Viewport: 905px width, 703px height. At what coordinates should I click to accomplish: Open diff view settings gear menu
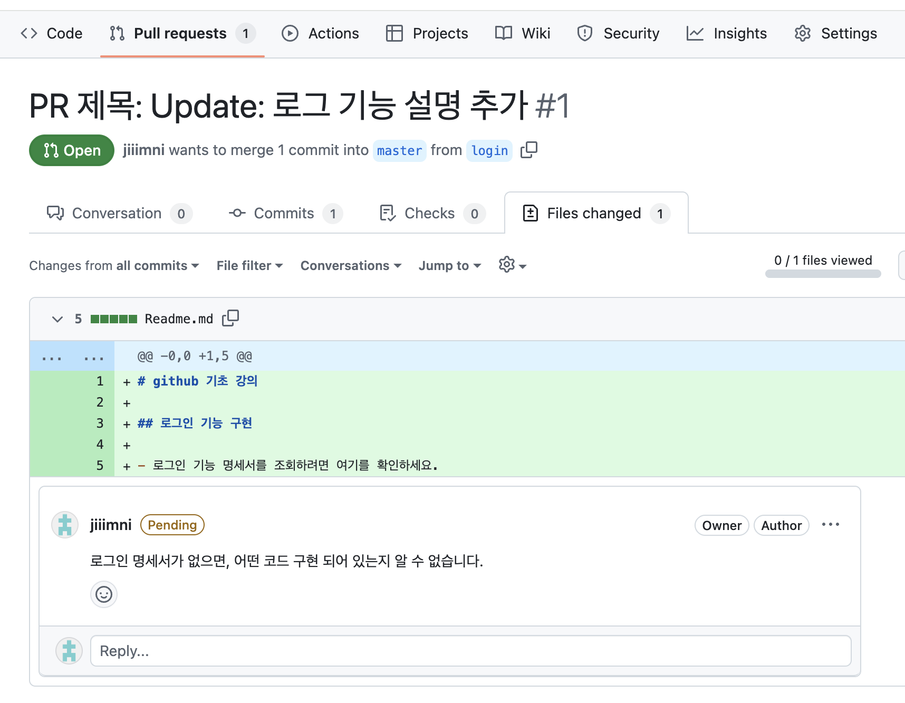click(x=512, y=265)
